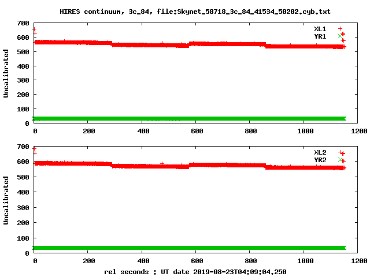Click the XL1 legend label

coord(320,29)
